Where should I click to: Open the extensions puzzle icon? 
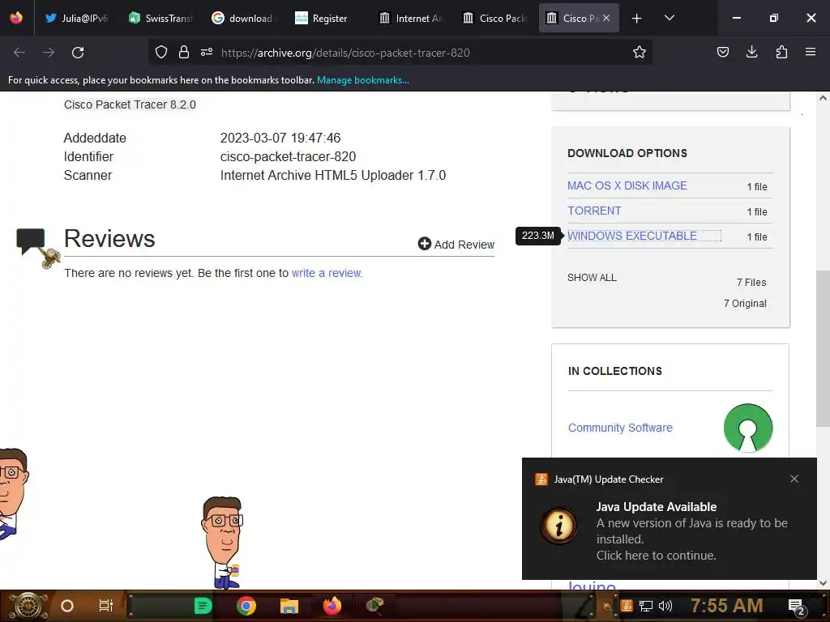click(x=781, y=52)
